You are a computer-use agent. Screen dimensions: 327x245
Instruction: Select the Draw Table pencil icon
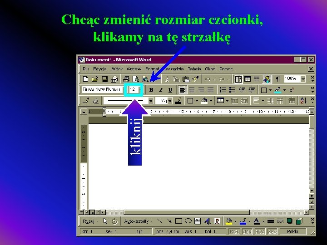(x=86, y=101)
